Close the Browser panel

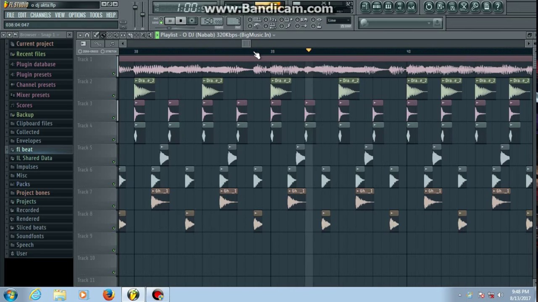69,35
